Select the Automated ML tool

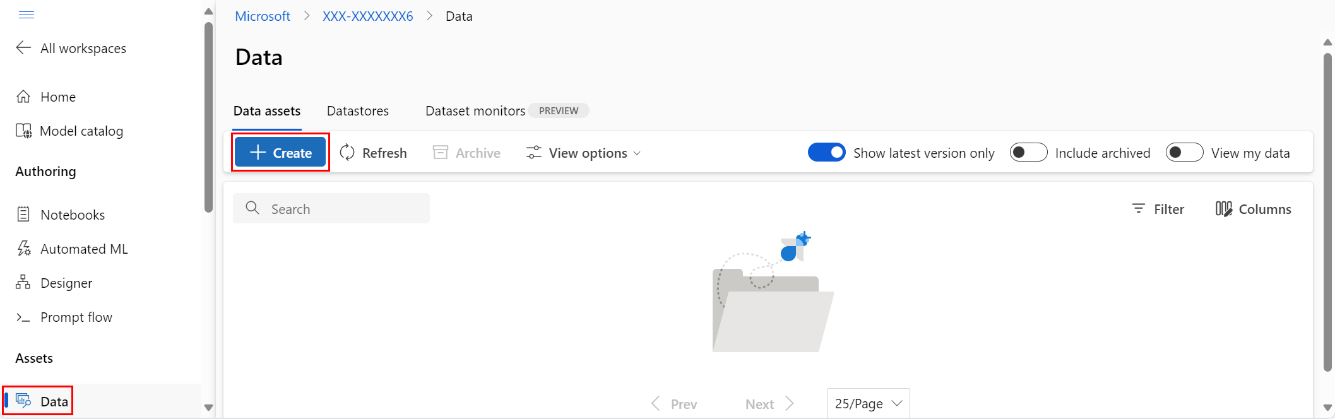coord(85,249)
